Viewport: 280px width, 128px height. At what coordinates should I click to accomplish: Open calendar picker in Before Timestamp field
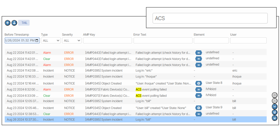(x=37, y=40)
